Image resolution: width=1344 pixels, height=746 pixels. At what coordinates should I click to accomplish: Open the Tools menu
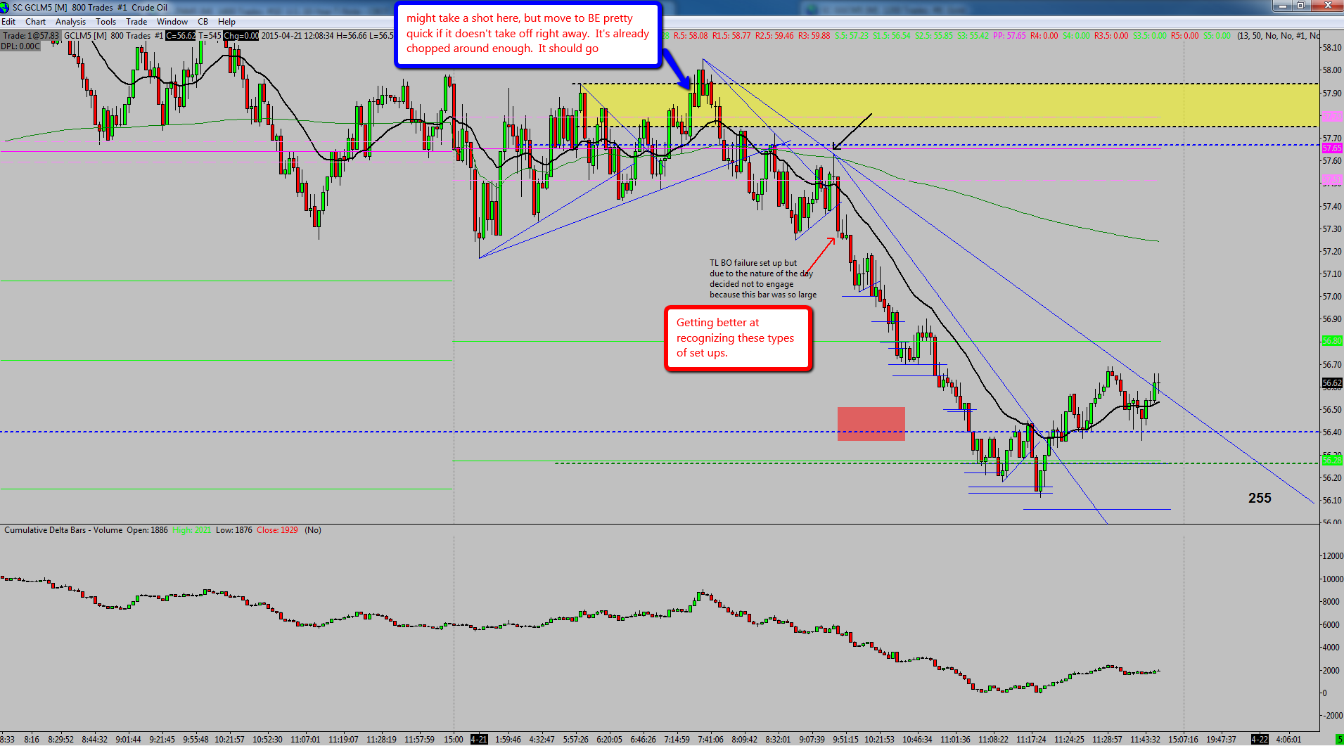pyautogui.click(x=105, y=22)
